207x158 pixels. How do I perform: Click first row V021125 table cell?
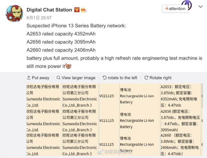[x=108, y=96]
